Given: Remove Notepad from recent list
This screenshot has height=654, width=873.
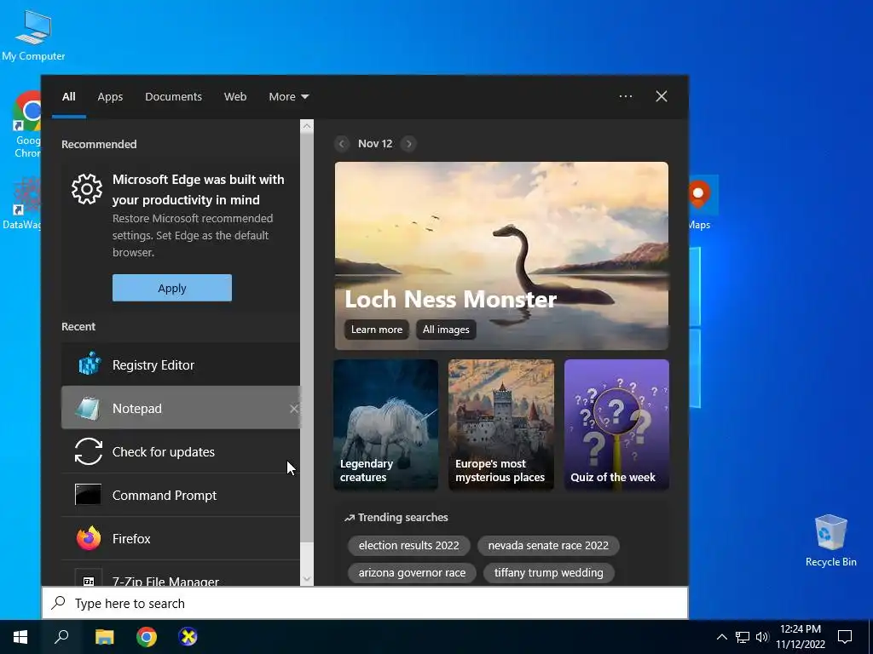Looking at the screenshot, I should click(x=294, y=409).
